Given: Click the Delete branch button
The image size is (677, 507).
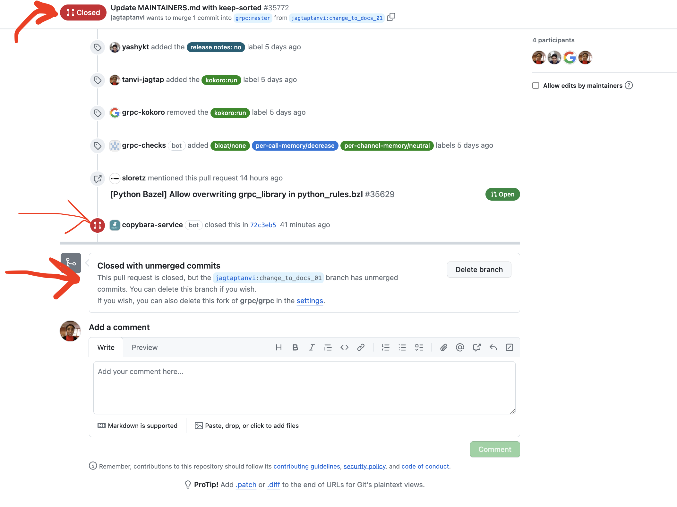Looking at the screenshot, I should point(478,269).
